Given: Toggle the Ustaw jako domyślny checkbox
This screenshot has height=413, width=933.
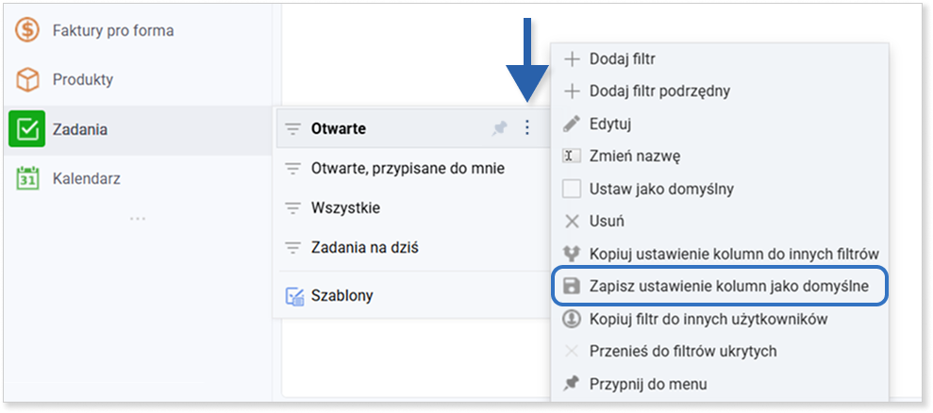Looking at the screenshot, I should 571,189.
